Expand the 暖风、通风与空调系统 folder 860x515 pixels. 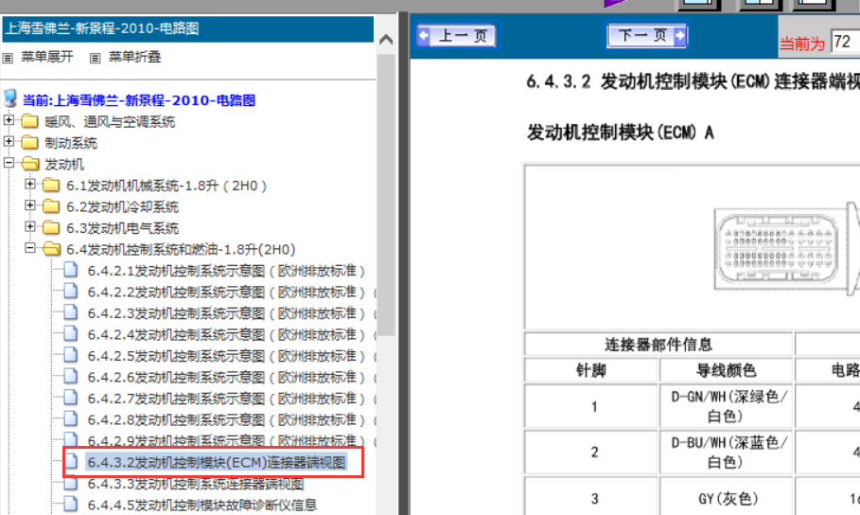coord(9,119)
